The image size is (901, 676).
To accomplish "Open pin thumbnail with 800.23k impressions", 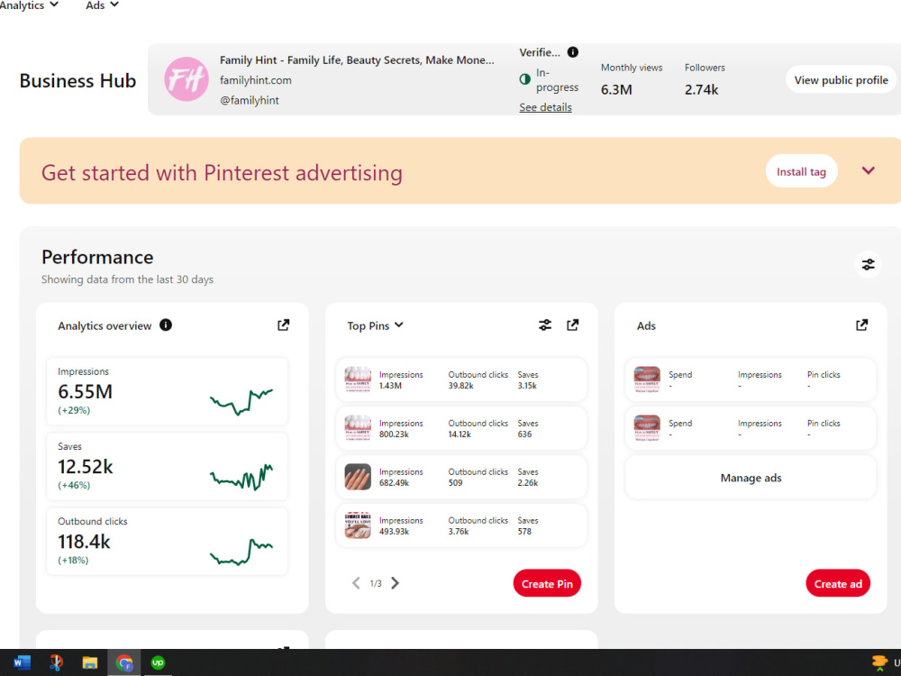I will [358, 428].
